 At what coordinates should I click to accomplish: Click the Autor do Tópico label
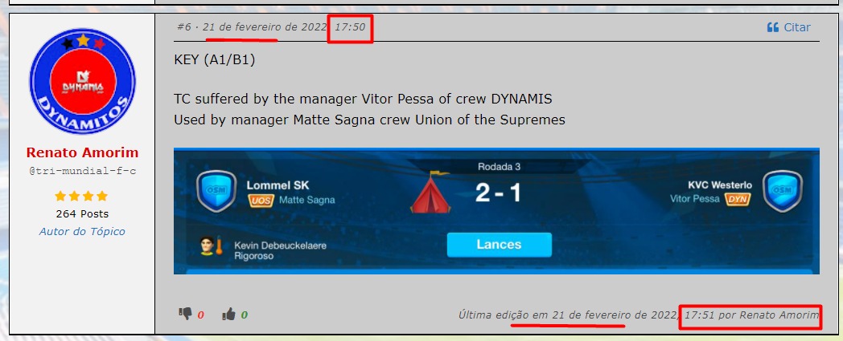[82, 232]
